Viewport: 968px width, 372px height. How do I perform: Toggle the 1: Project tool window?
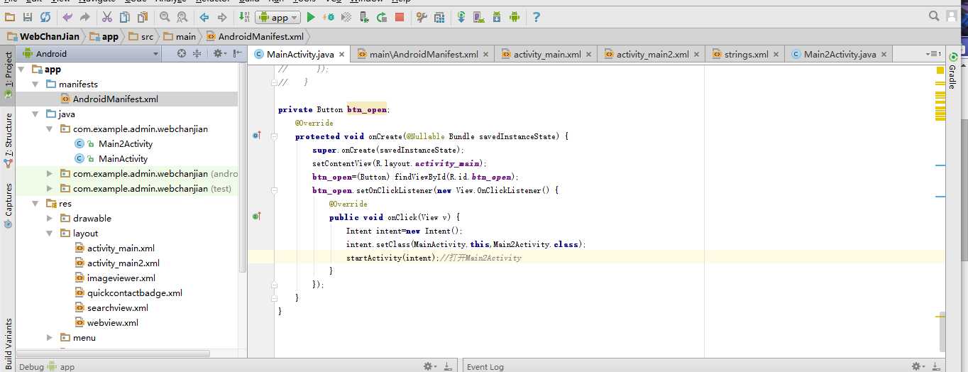tap(9, 69)
